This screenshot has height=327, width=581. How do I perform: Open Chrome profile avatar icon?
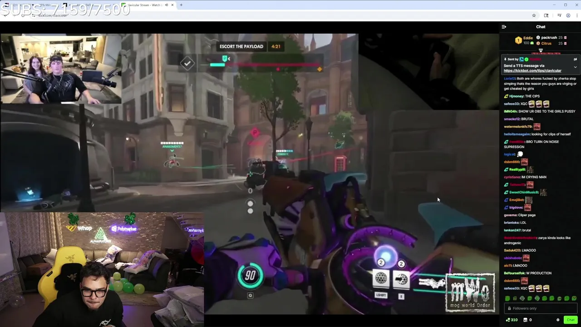[568, 15]
